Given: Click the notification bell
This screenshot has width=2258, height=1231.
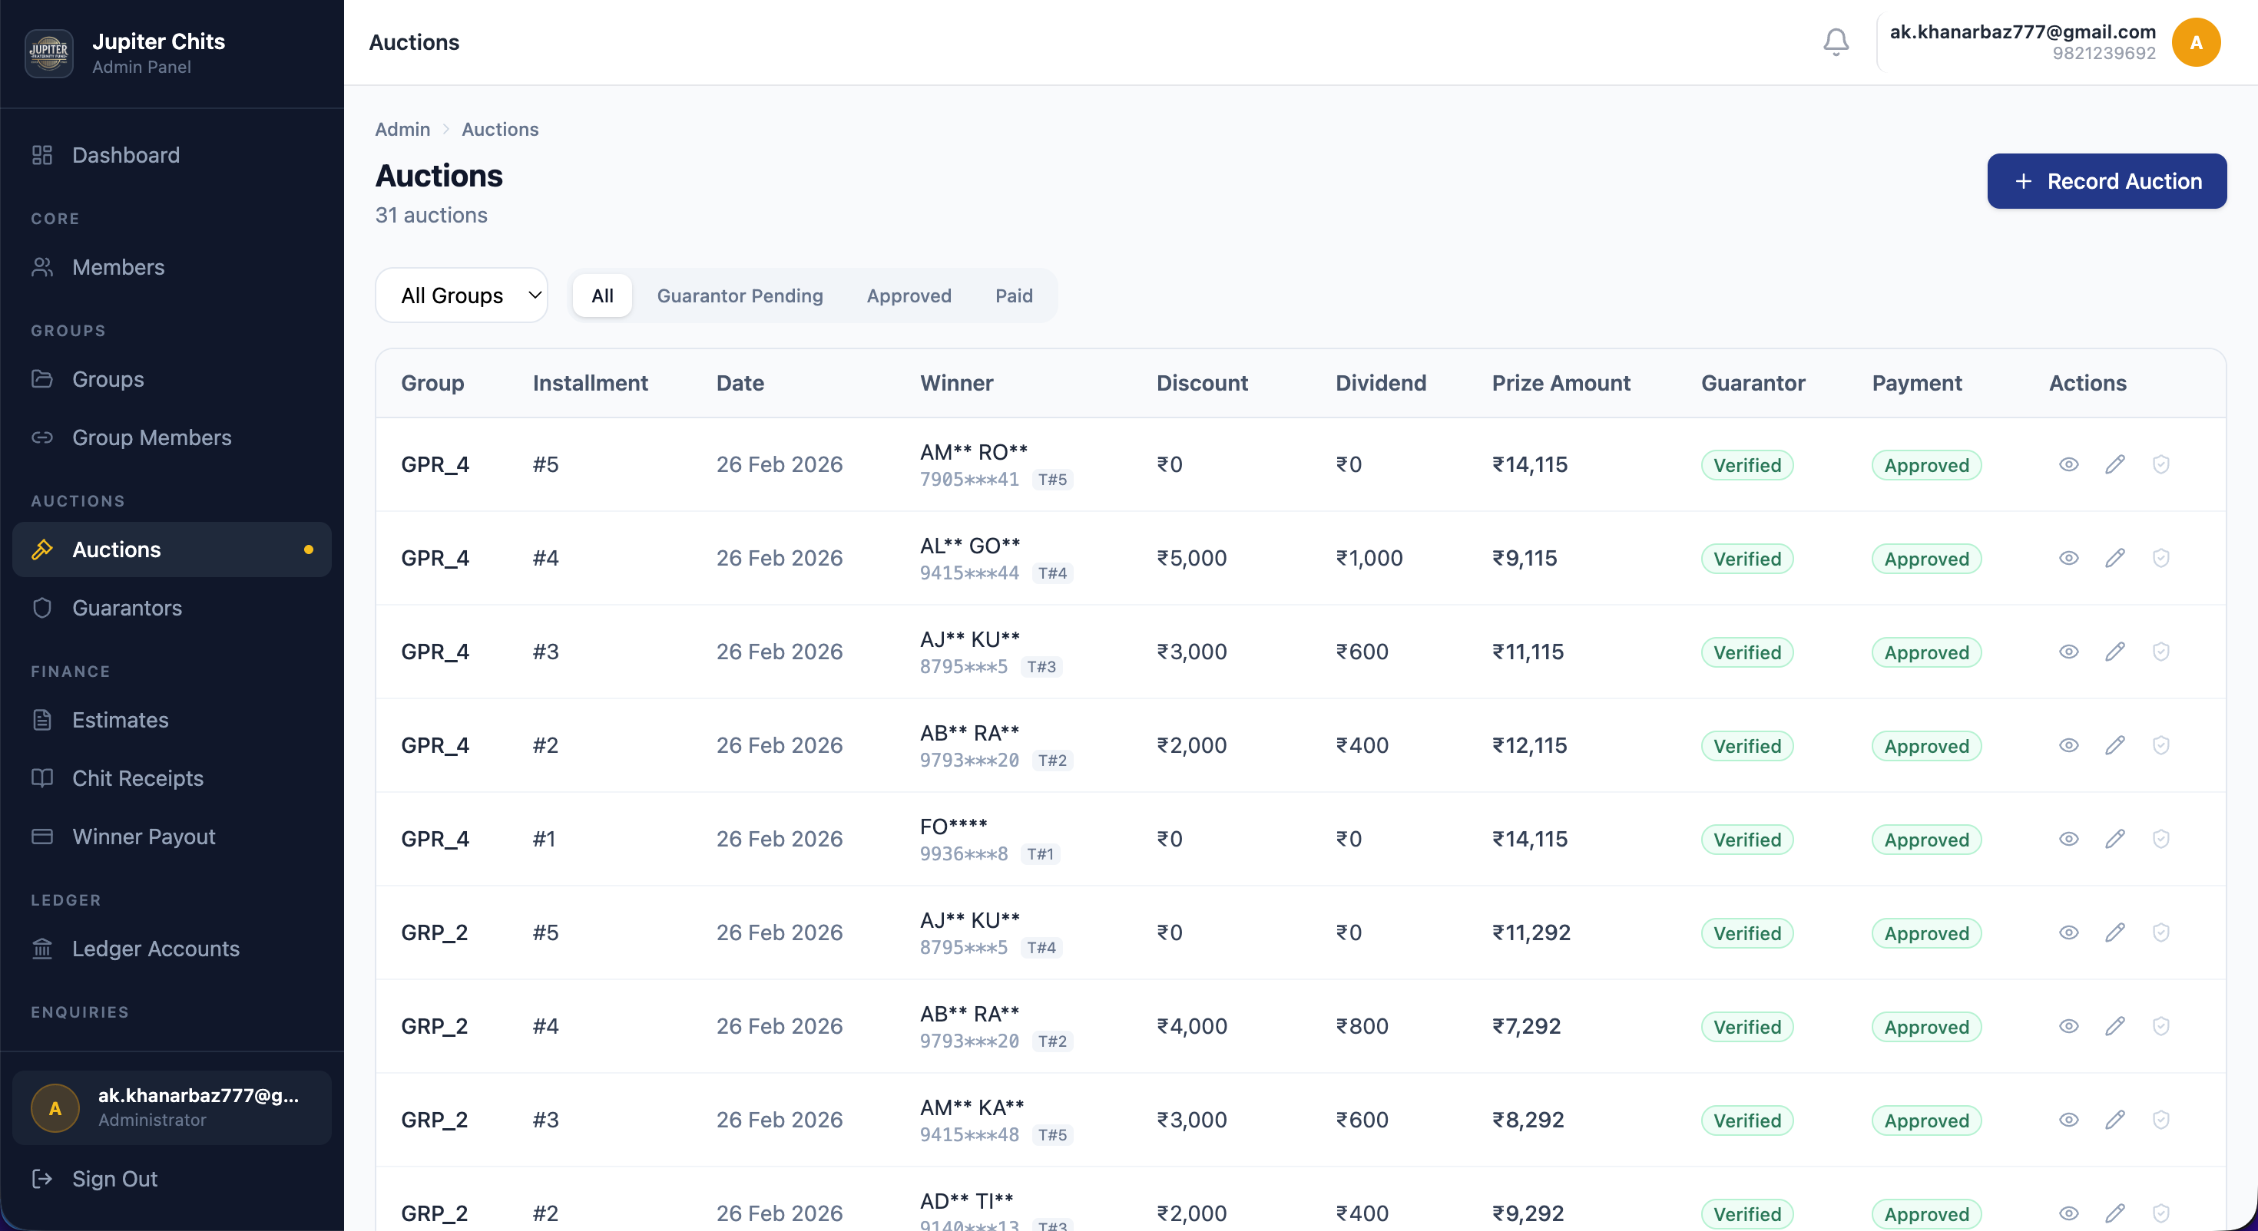Looking at the screenshot, I should point(1836,41).
